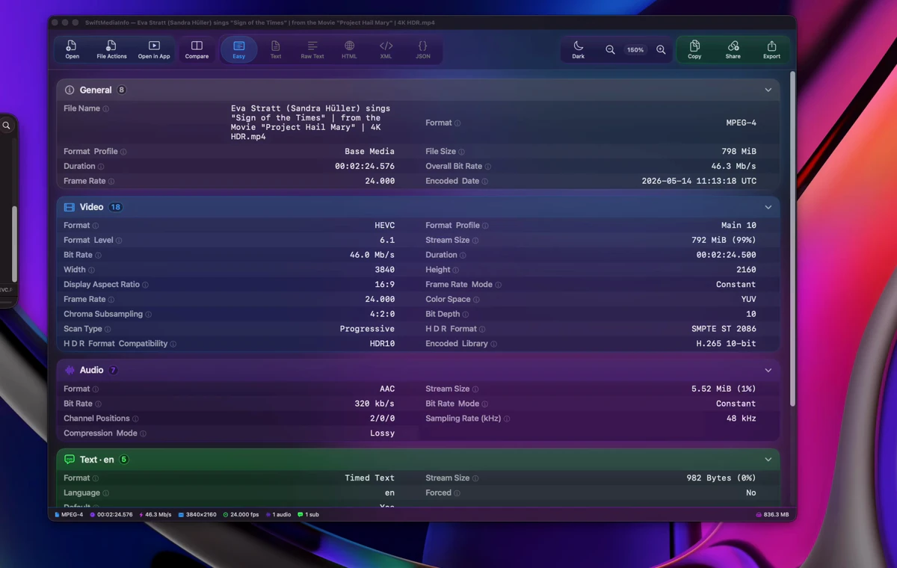Click the Open file toolbar icon

72,49
